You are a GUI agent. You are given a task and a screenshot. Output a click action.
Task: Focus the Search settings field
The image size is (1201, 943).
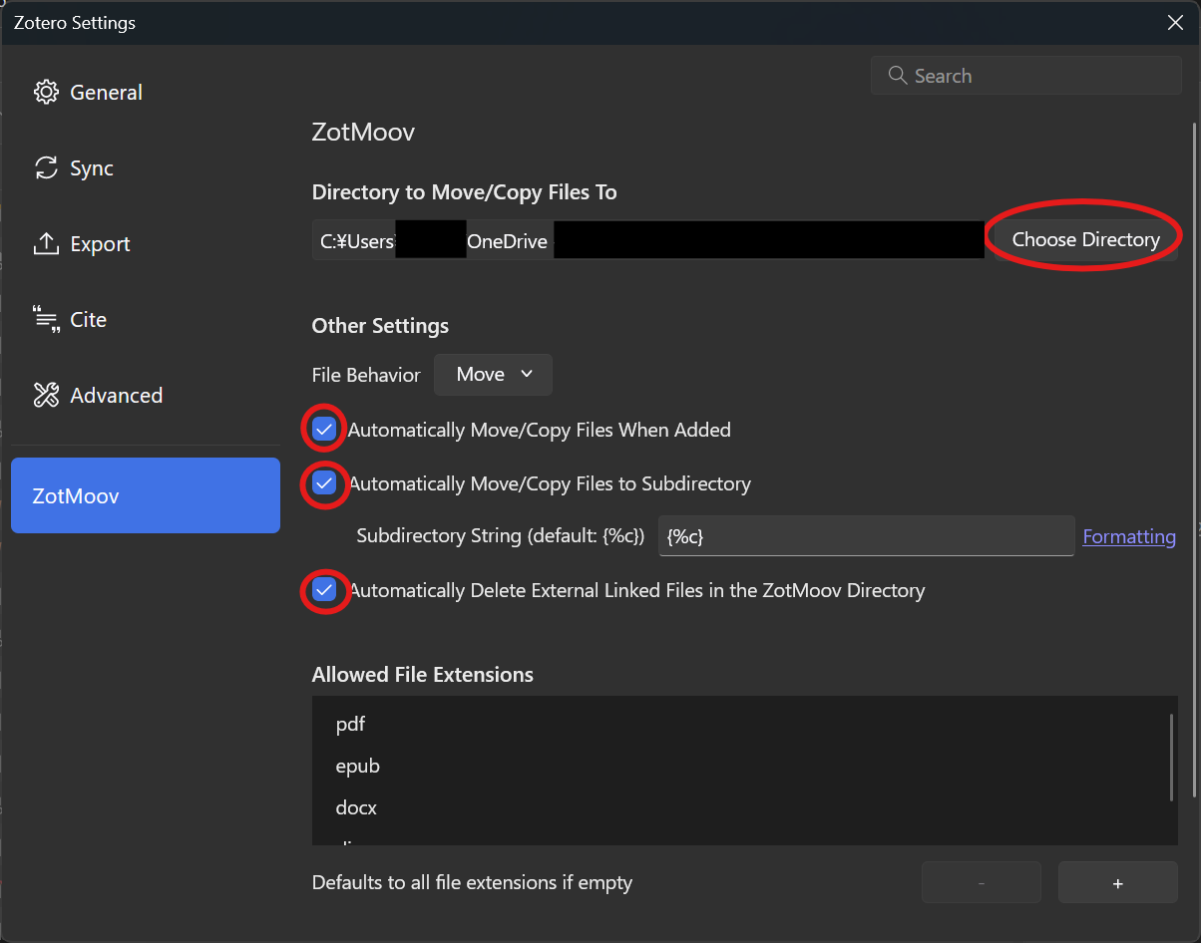point(1026,76)
